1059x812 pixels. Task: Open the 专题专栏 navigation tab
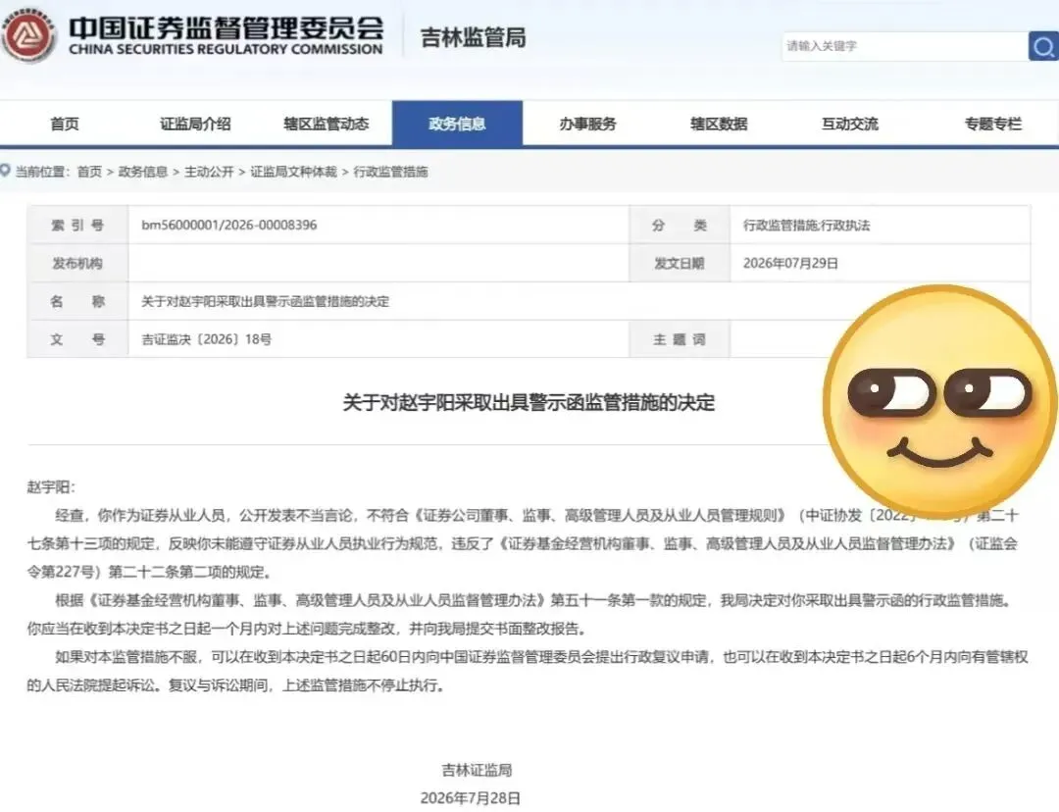pyautogui.click(x=992, y=124)
